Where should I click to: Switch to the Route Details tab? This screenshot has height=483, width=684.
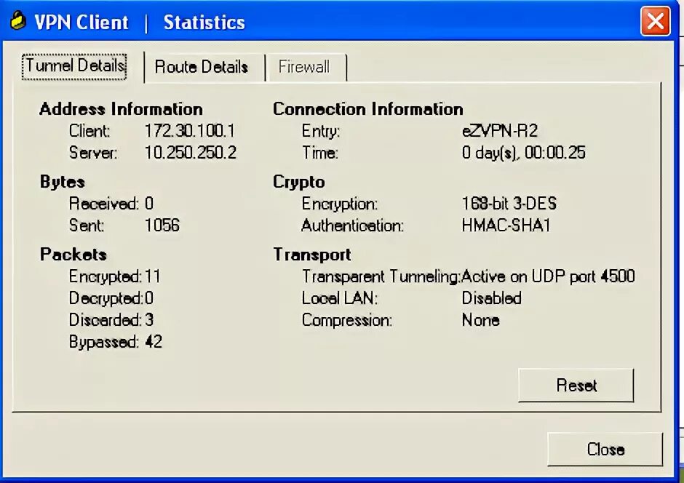[201, 67]
